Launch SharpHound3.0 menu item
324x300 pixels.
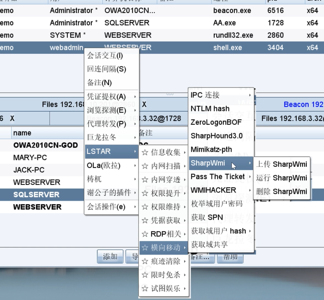point(216,136)
